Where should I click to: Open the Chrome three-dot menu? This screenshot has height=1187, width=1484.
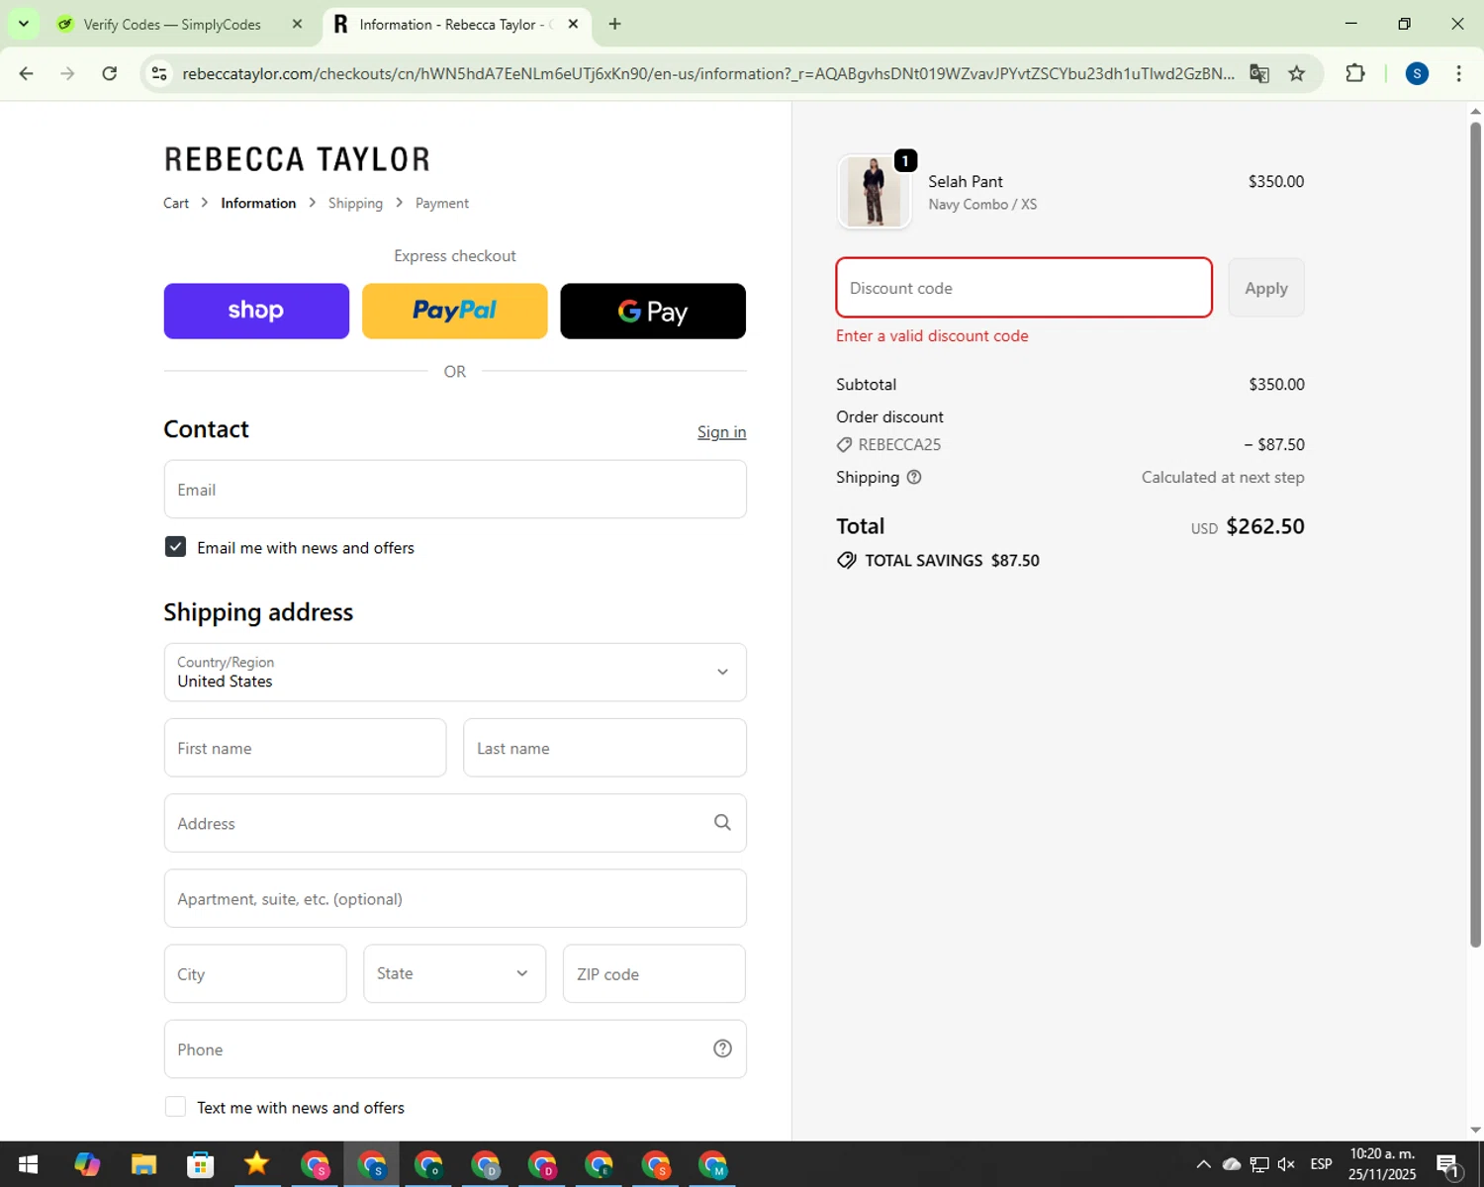[x=1458, y=73]
